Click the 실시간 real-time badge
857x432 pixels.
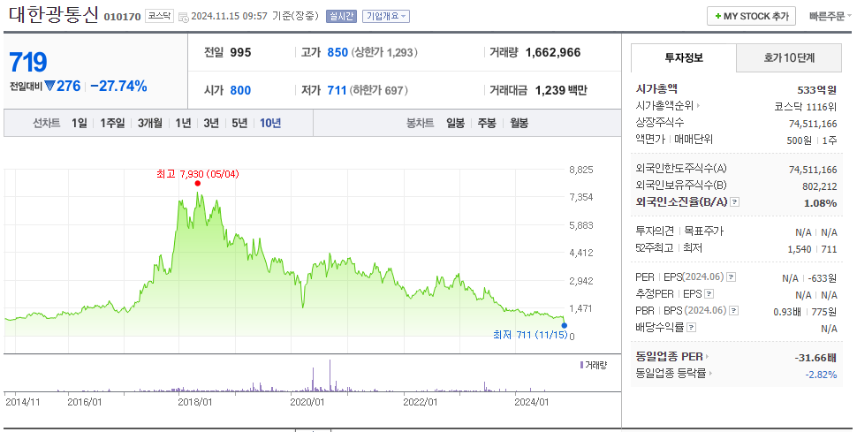point(342,17)
